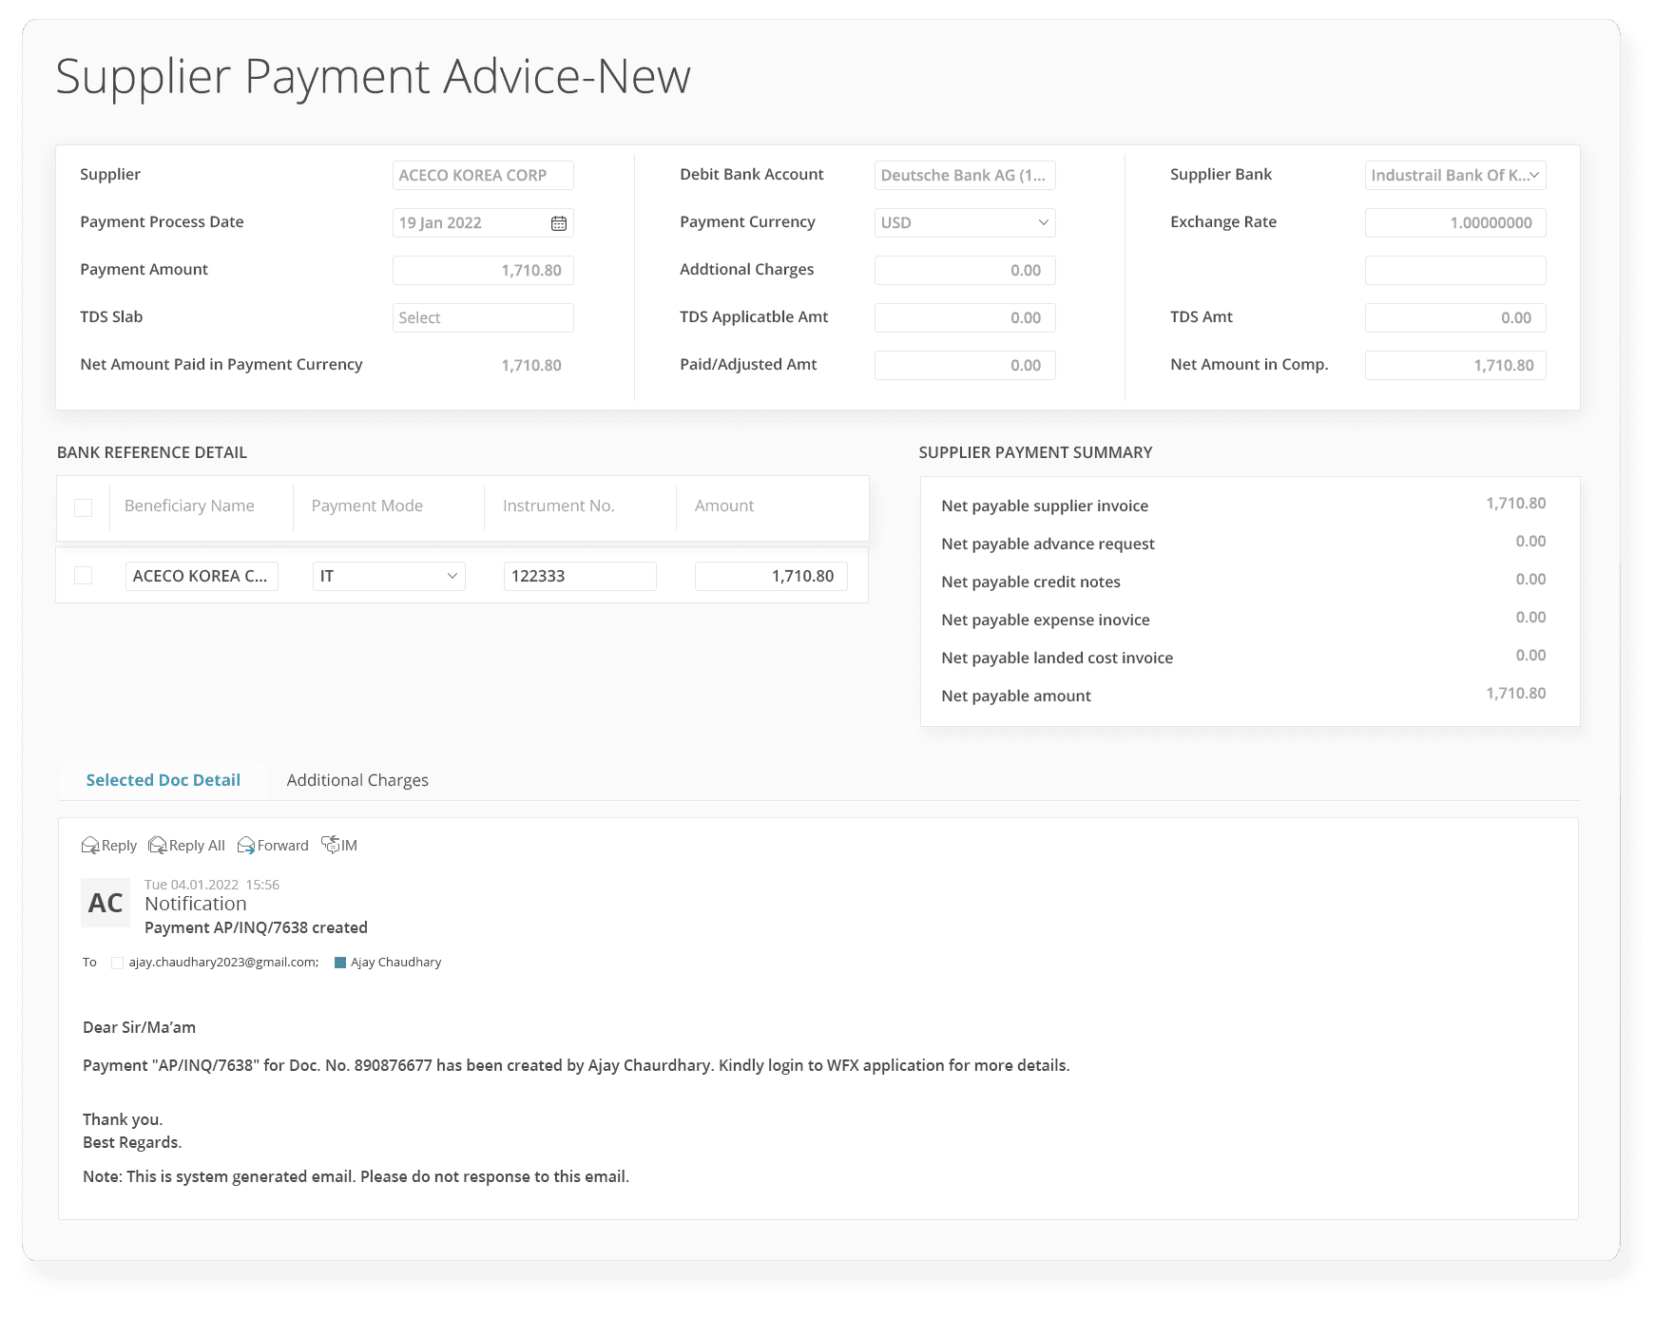Click the Debit Bank Account field
The width and height of the screenshot is (1674, 1317).
click(965, 176)
